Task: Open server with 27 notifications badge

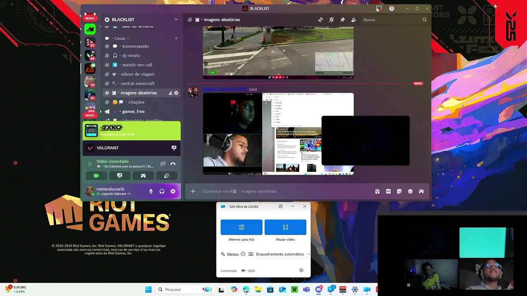Action: (x=90, y=42)
